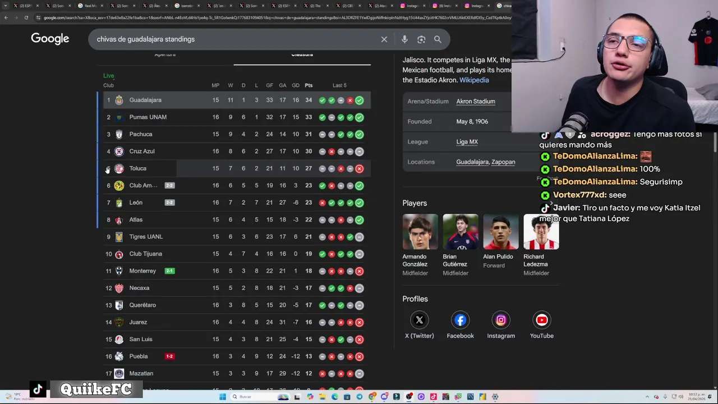The image size is (718, 404).
Task: Open Richard Ledezma player photo
Action: click(541, 232)
